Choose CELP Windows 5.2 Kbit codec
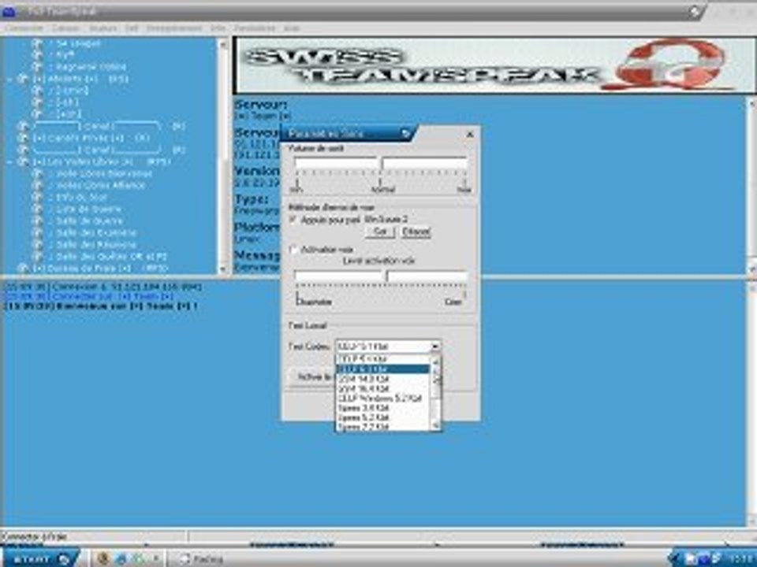The image size is (757, 567). [382, 398]
